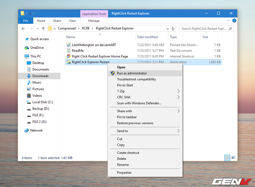255x187 pixels.
Task: Select the Documents folder icon
Action: coord(29,69)
